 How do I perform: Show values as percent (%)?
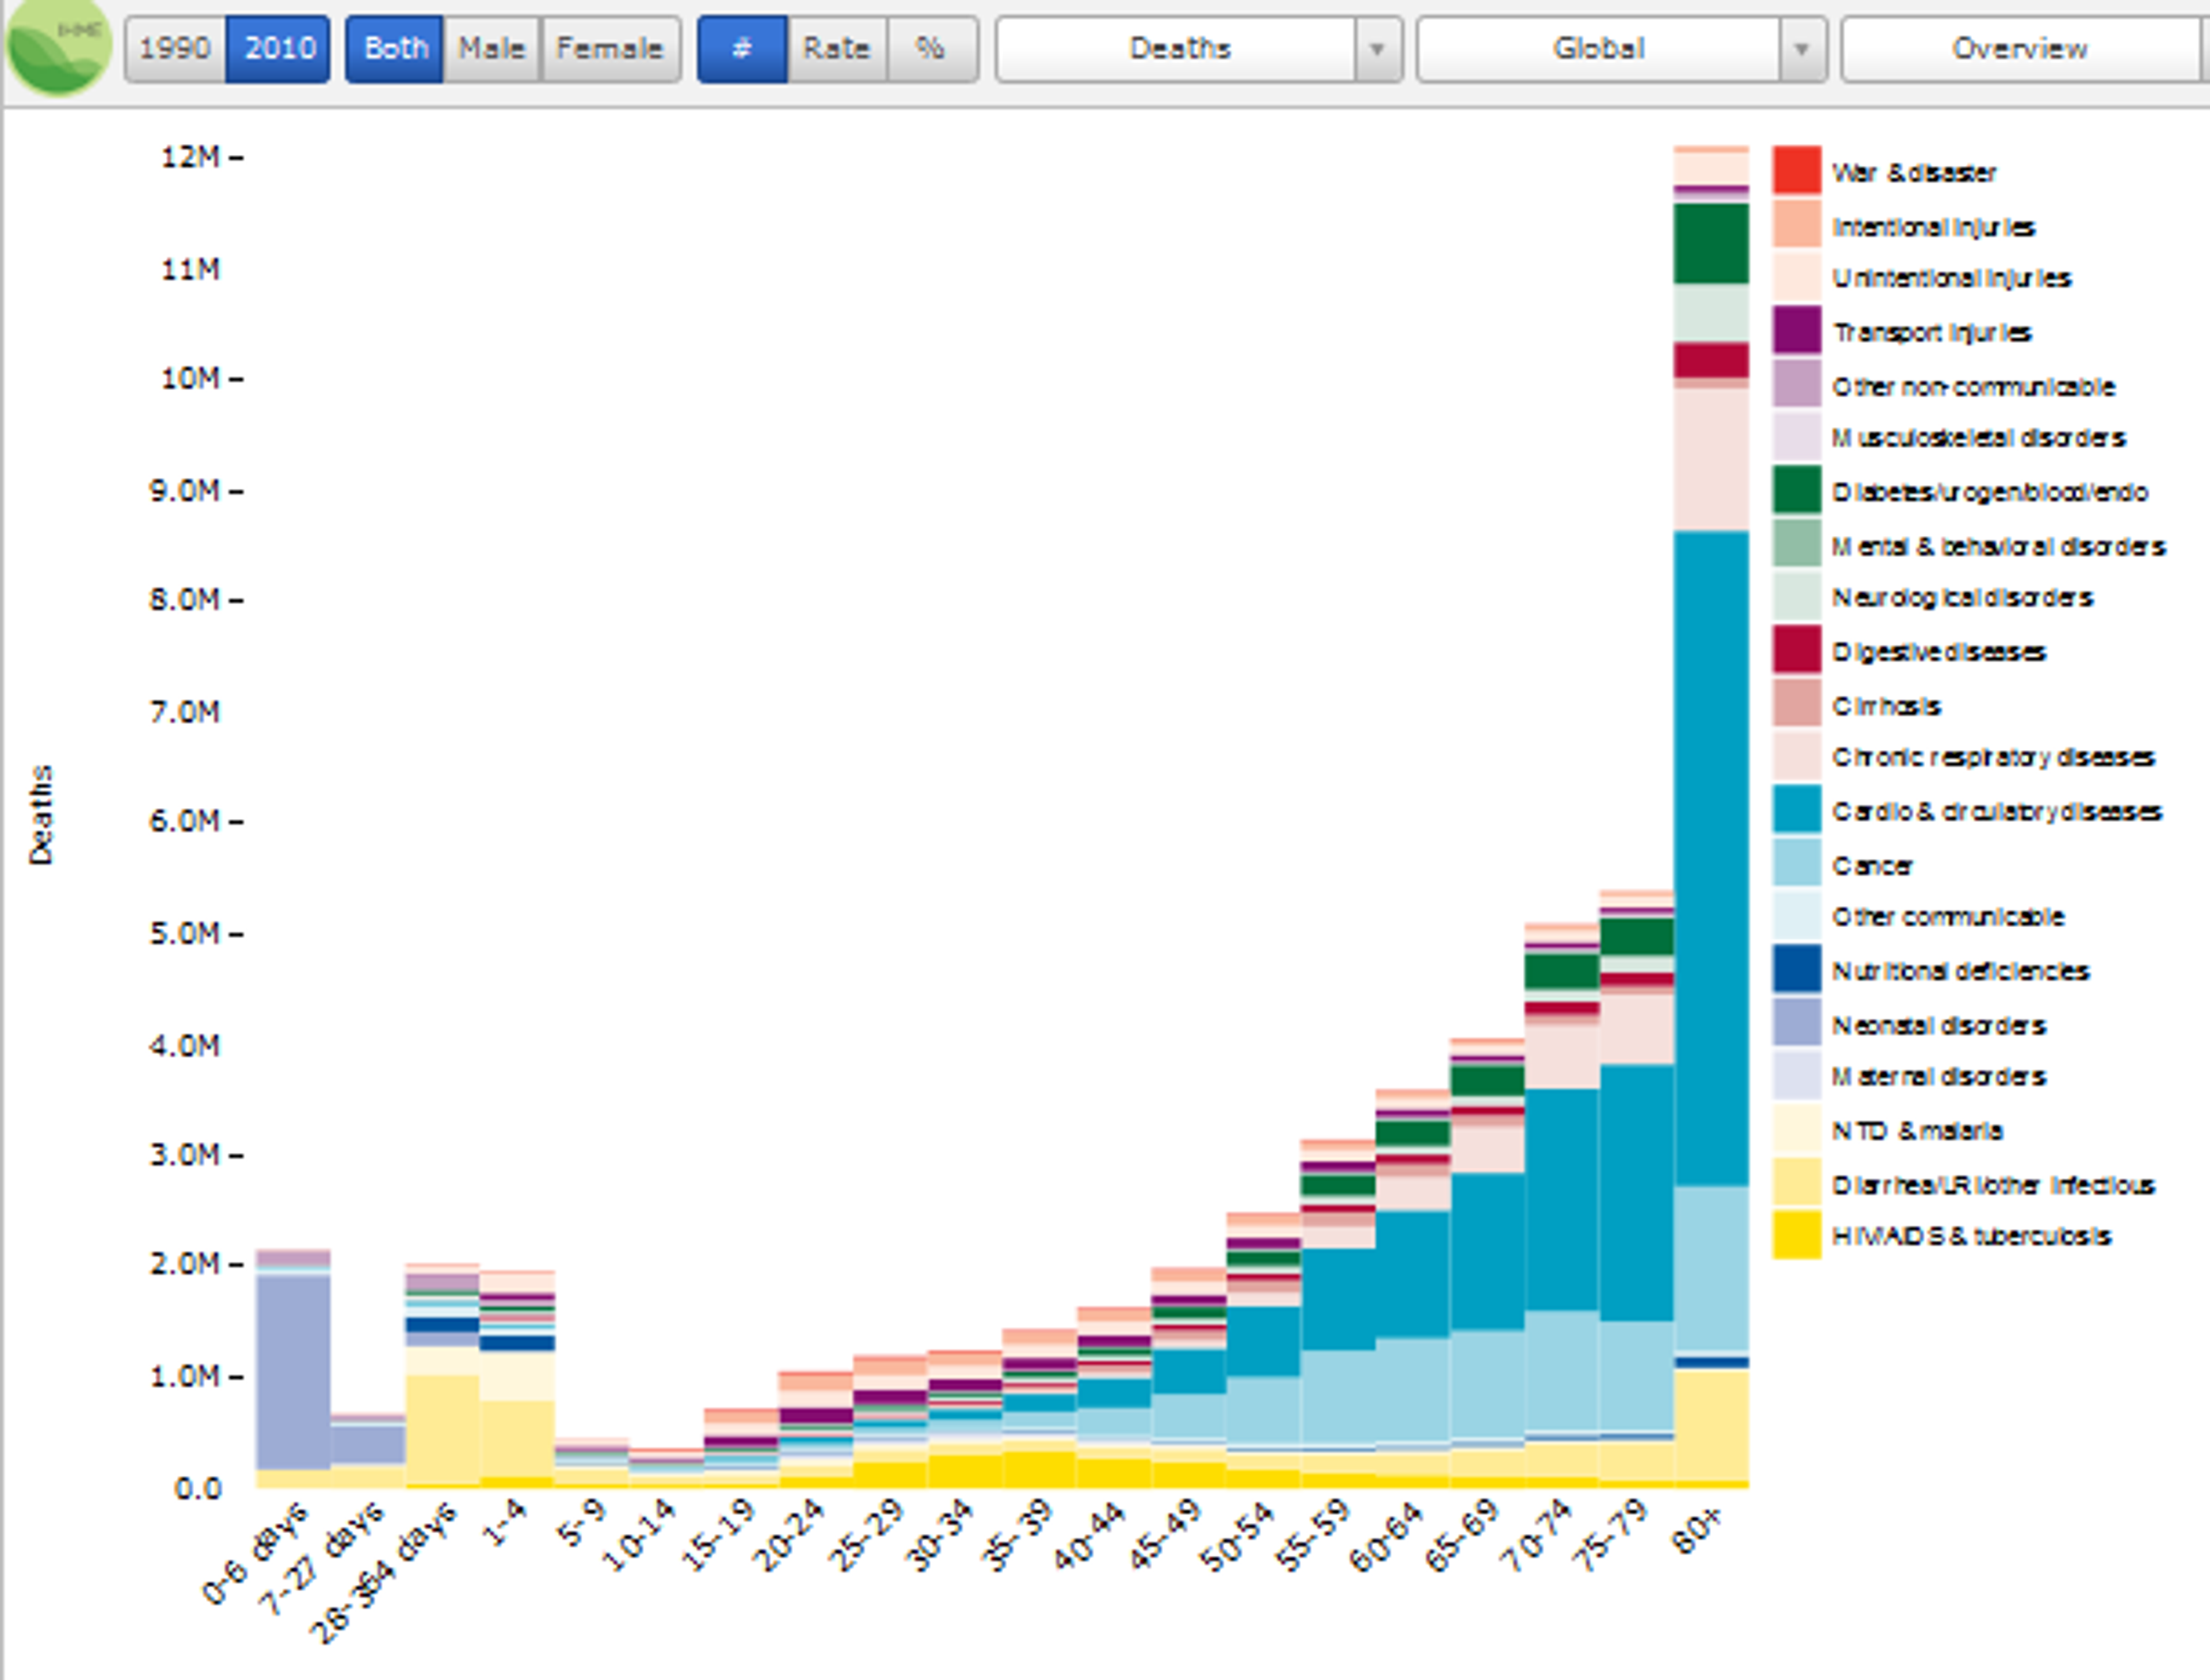[930, 48]
